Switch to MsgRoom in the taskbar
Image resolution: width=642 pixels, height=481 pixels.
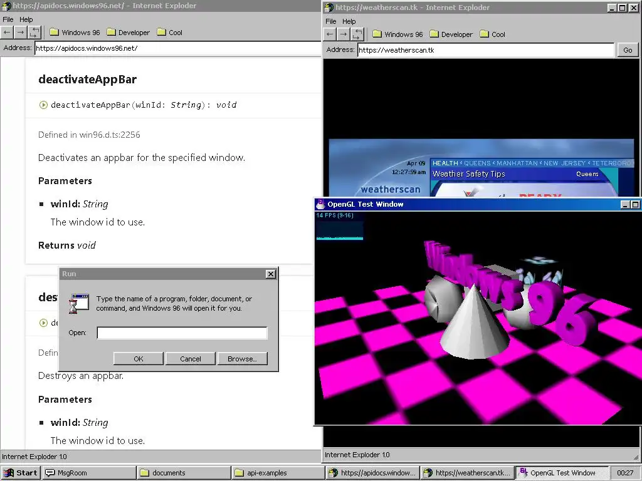[89, 473]
